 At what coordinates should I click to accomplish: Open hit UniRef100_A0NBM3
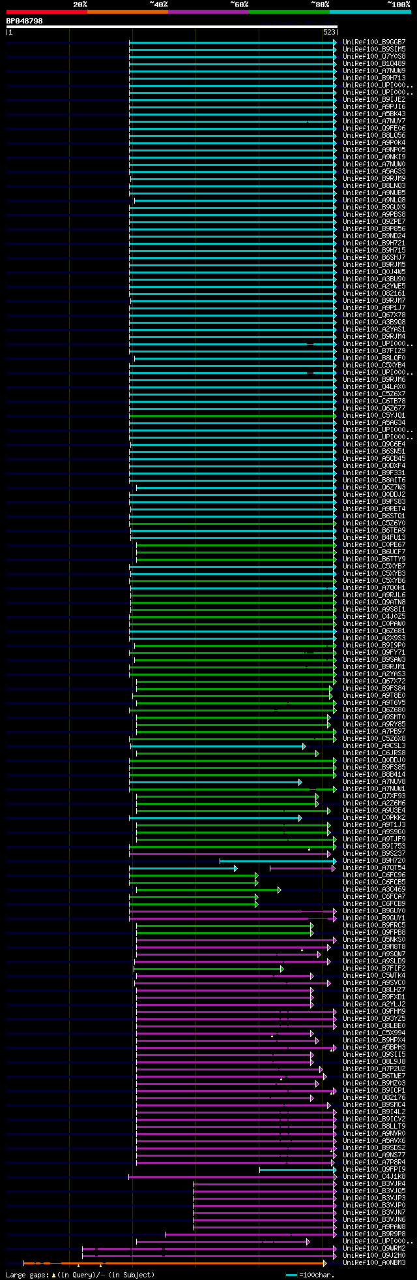coord(374,1262)
